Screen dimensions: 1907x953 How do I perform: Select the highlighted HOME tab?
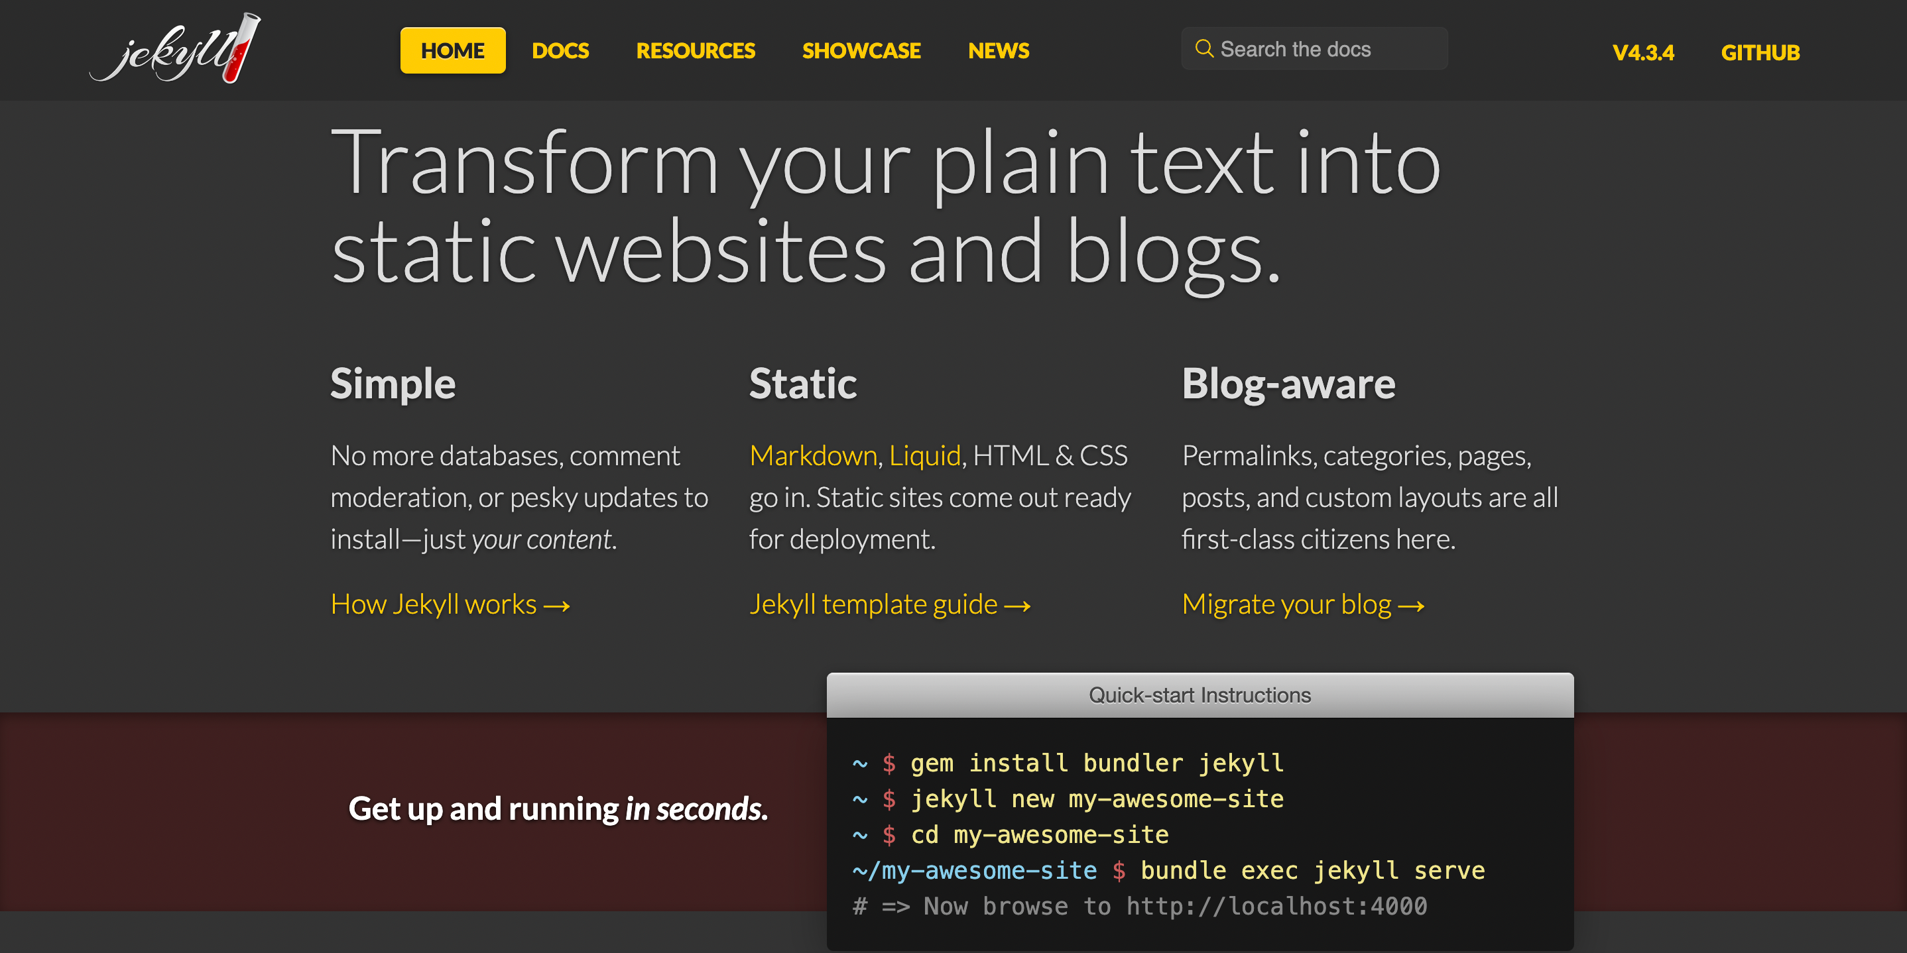pyautogui.click(x=452, y=50)
